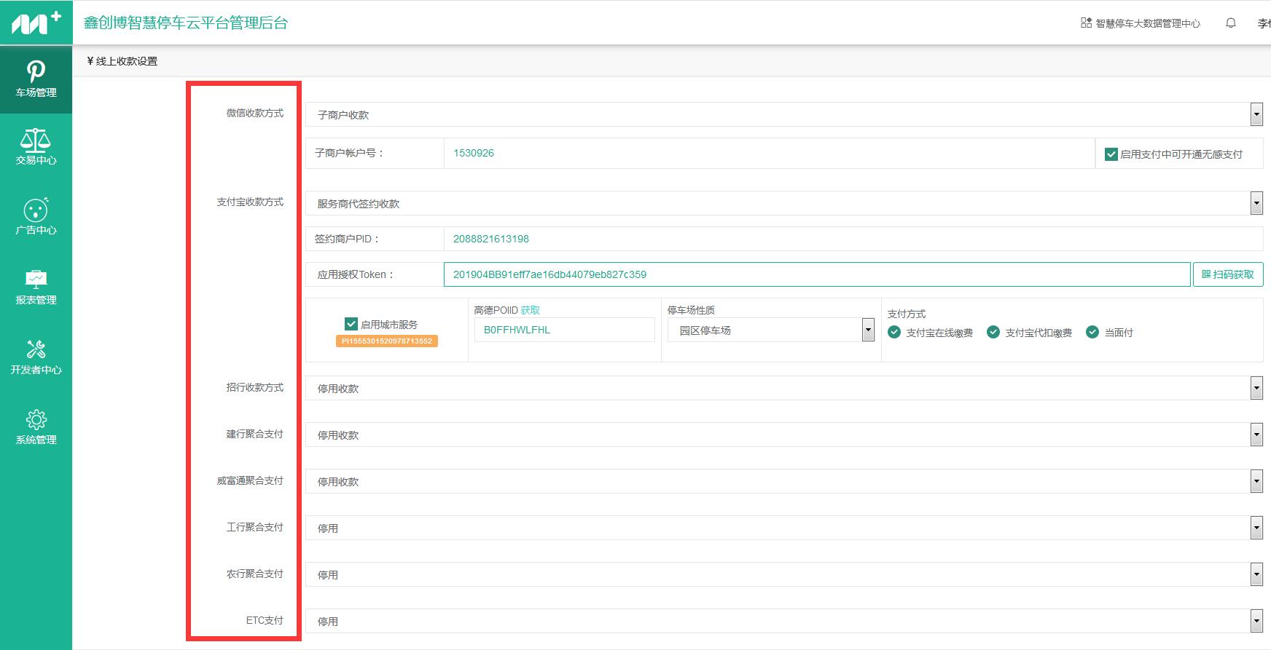This screenshot has width=1271, height=650.
Task: Click 开发者中心 wrench tools icon
Action: [x=36, y=349]
